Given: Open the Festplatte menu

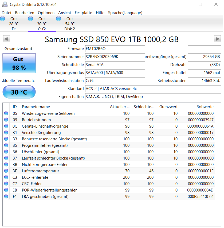Looking at the screenshot, I should (x=83, y=13).
